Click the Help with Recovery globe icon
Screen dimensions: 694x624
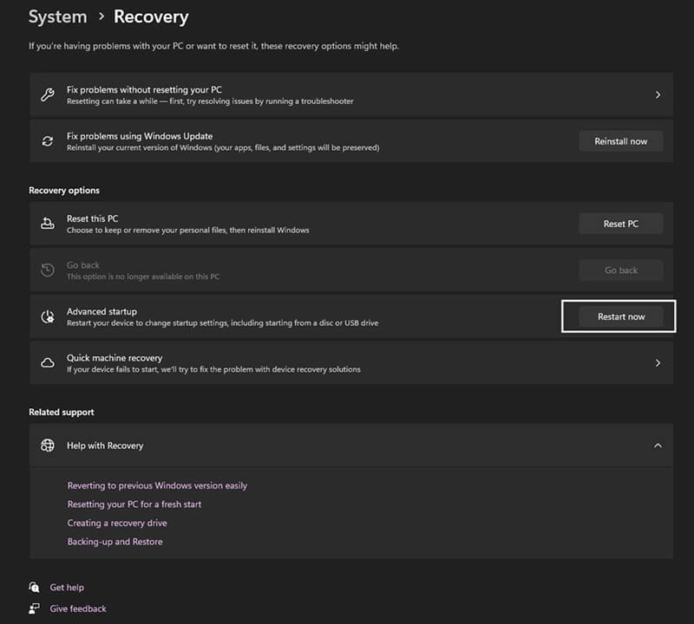48,445
